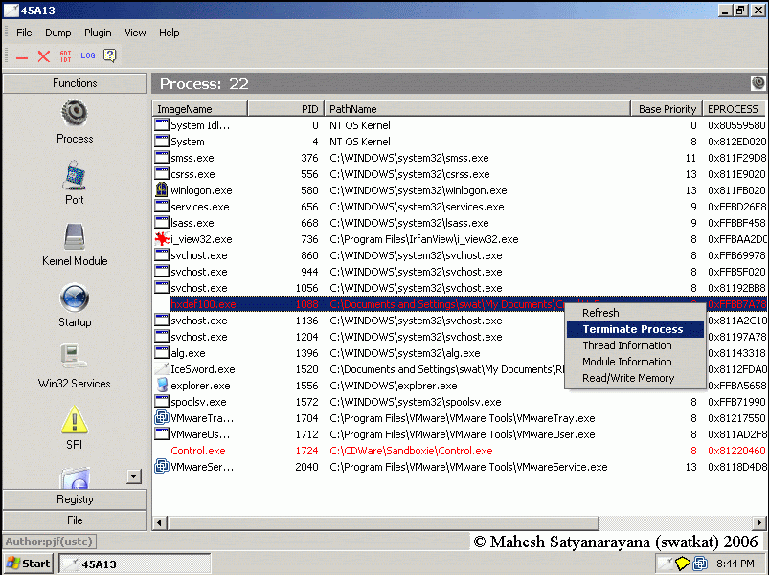The image size is (769, 575).
Task: Open the Startup function icon
Action: [75, 298]
